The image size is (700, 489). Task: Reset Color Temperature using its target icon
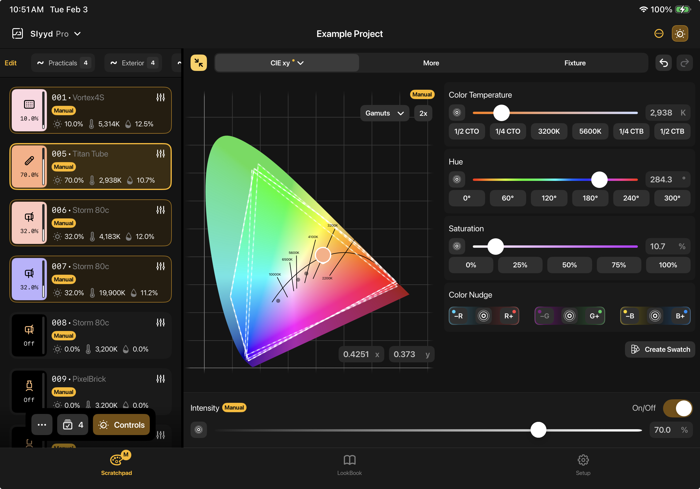coord(457,113)
